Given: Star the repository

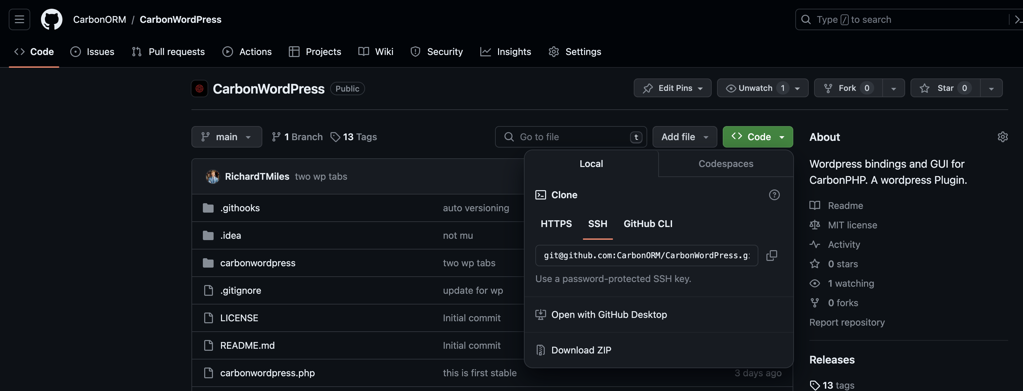Looking at the screenshot, I should 944,88.
